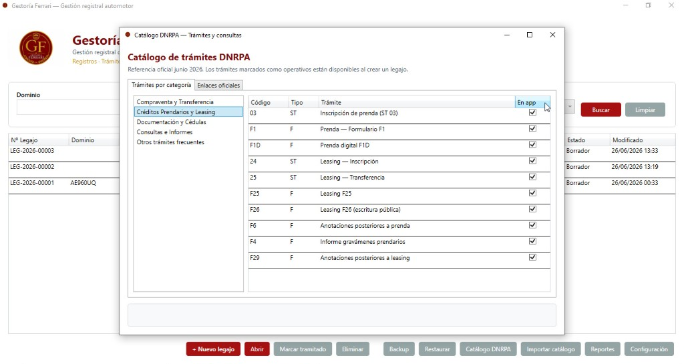Screen dimensions: 684x364
Task: Sort by Tipo column header
Action: tap(304, 102)
